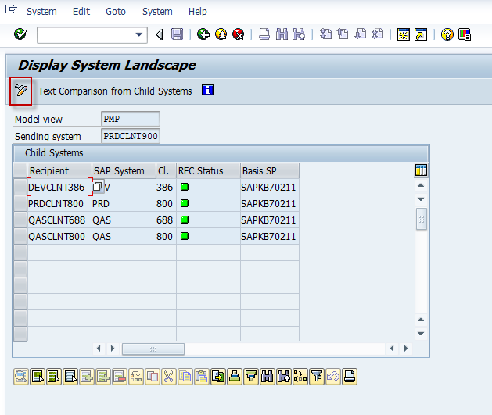Click the Recipient column header
492x415 pixels.
[59, 171]
